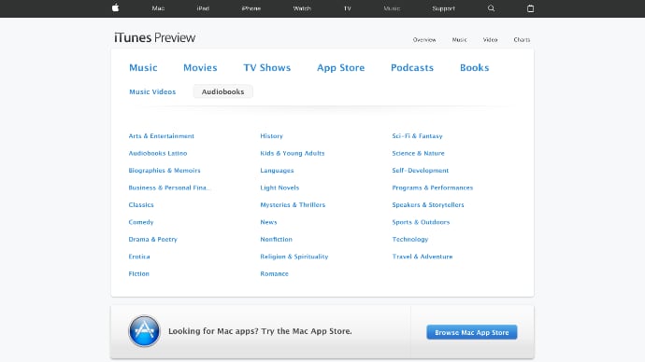Switch to the Movies tab
Screen dimensions: 645x362
[200, 68]
